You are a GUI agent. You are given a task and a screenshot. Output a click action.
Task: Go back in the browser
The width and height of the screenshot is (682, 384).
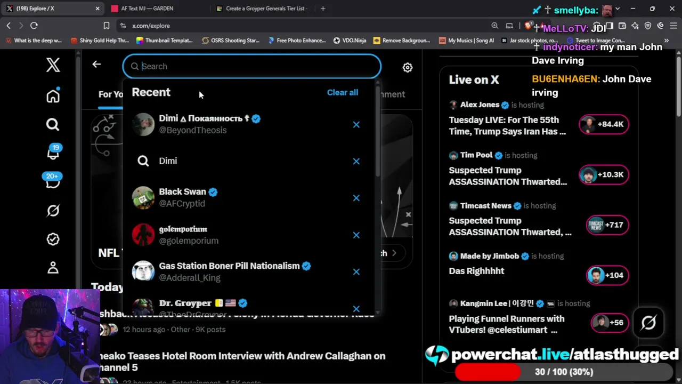tap(9, 26)
